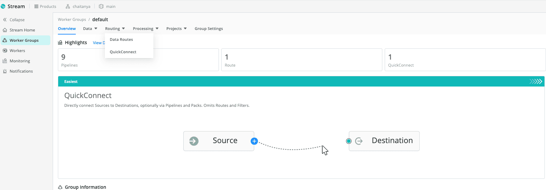546x190 pixels.
Task: Expand the Projects dropdown
Action: pyautogui.click(x=176, y=28)
